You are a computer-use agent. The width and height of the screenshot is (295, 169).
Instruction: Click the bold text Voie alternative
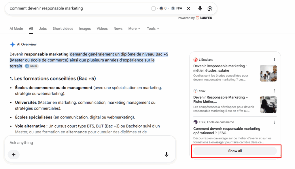coord(31,126)
